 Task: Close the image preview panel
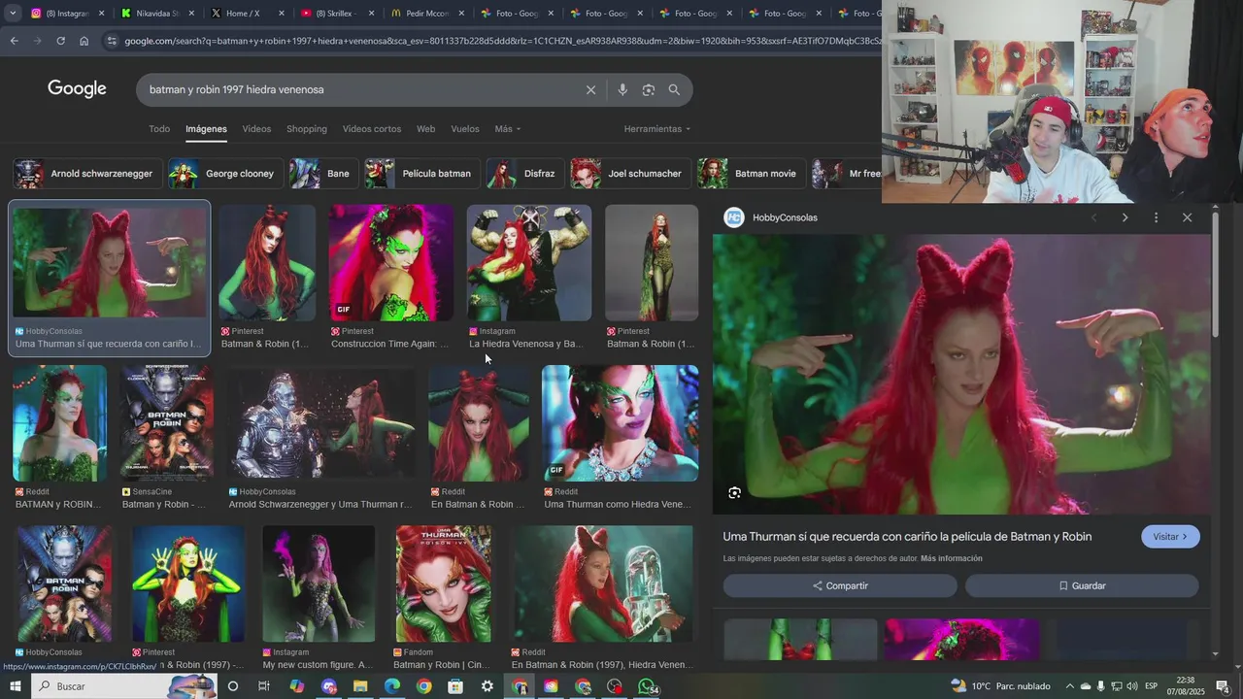pyautogui.click(x=1187, y=217)
